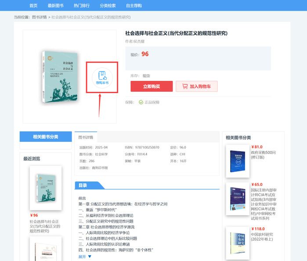
Task: Click the green 正品保障 checkmark icon
Action: coord(141,102)
